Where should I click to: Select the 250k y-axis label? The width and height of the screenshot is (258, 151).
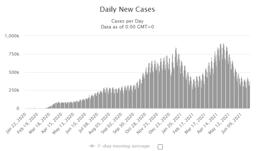[x=14, y=90]
